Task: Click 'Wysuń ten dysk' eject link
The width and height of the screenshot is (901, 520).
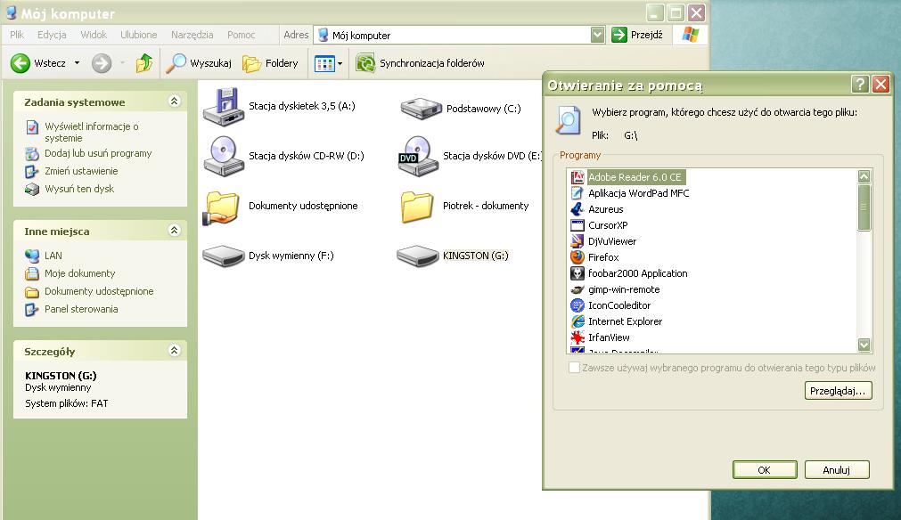Action: (x=79, y=189)
